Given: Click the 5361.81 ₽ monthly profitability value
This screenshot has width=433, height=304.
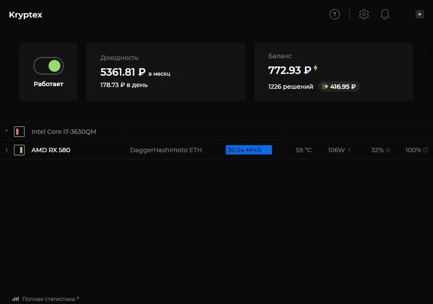Looking at the screenshot, I should click(123, 72).
